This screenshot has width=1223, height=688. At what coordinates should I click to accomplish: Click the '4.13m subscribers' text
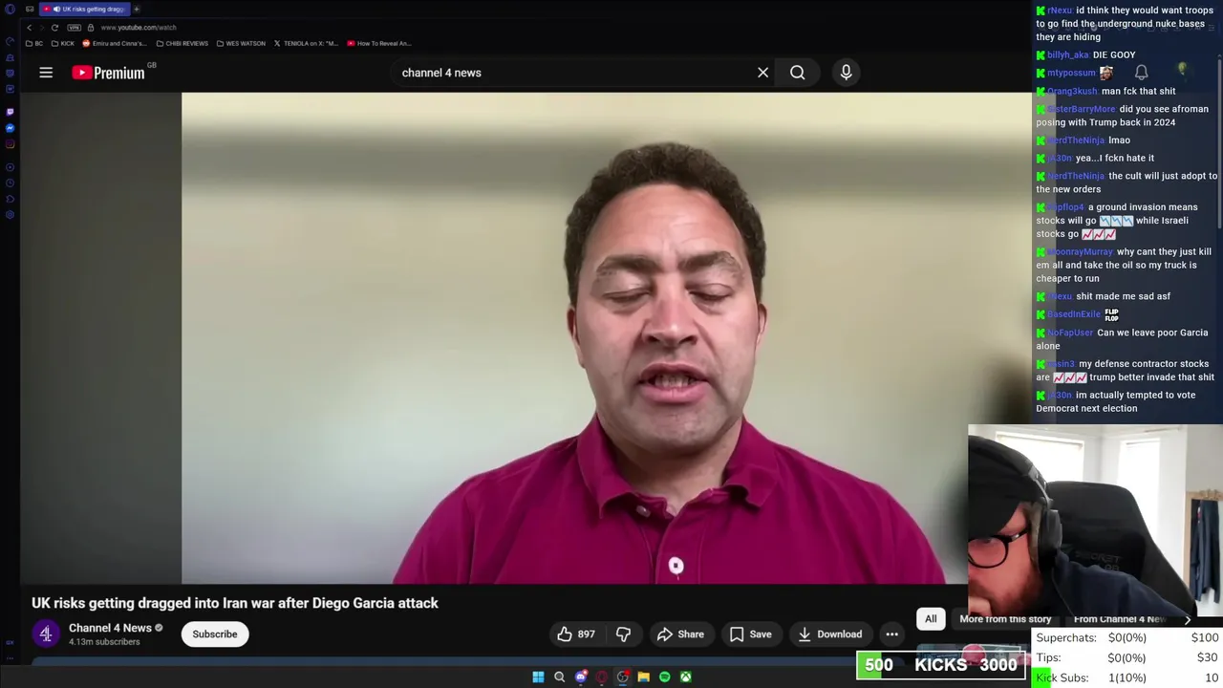point(104,642)
